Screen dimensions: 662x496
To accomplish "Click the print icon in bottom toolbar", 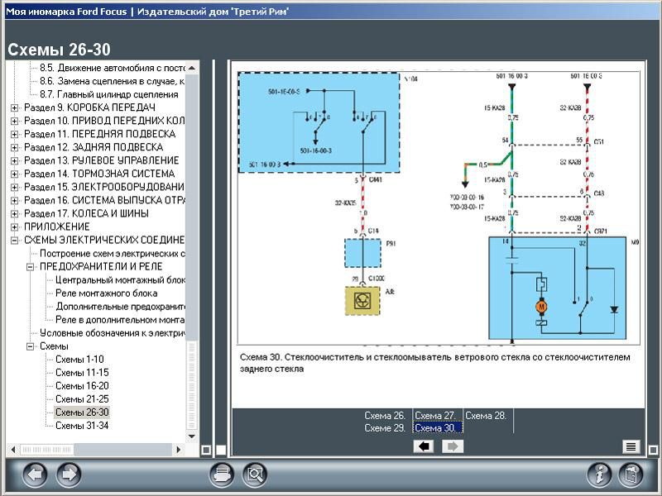I will (x=222, y=475).
